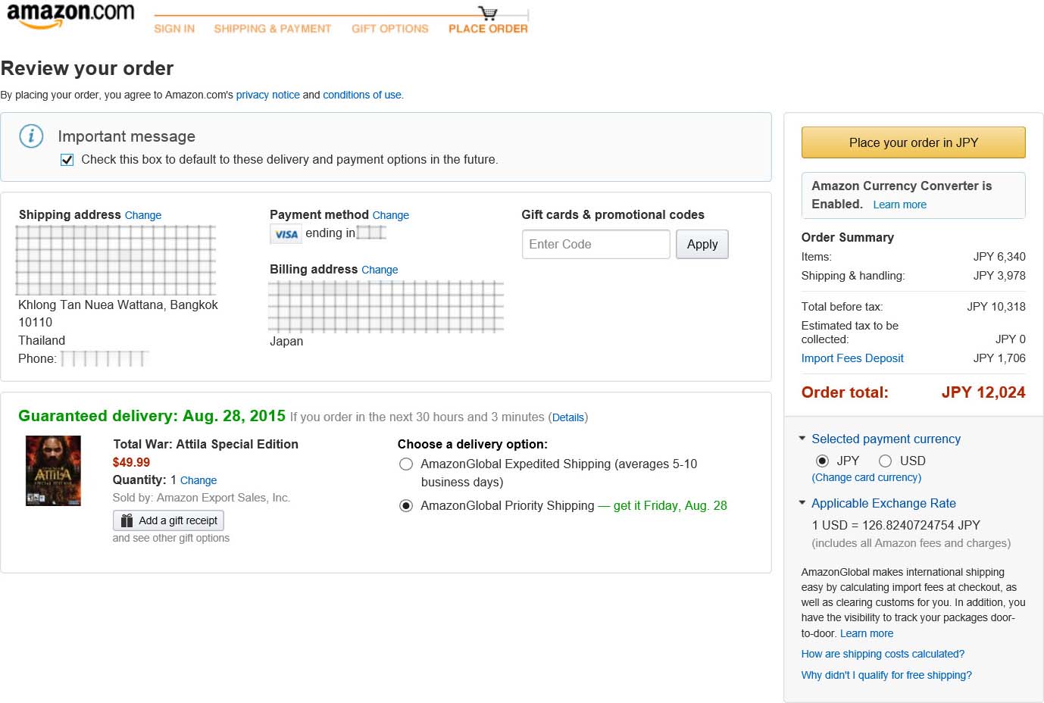
Task: Click Place your order in JPY button
Action: pos(914,142)
